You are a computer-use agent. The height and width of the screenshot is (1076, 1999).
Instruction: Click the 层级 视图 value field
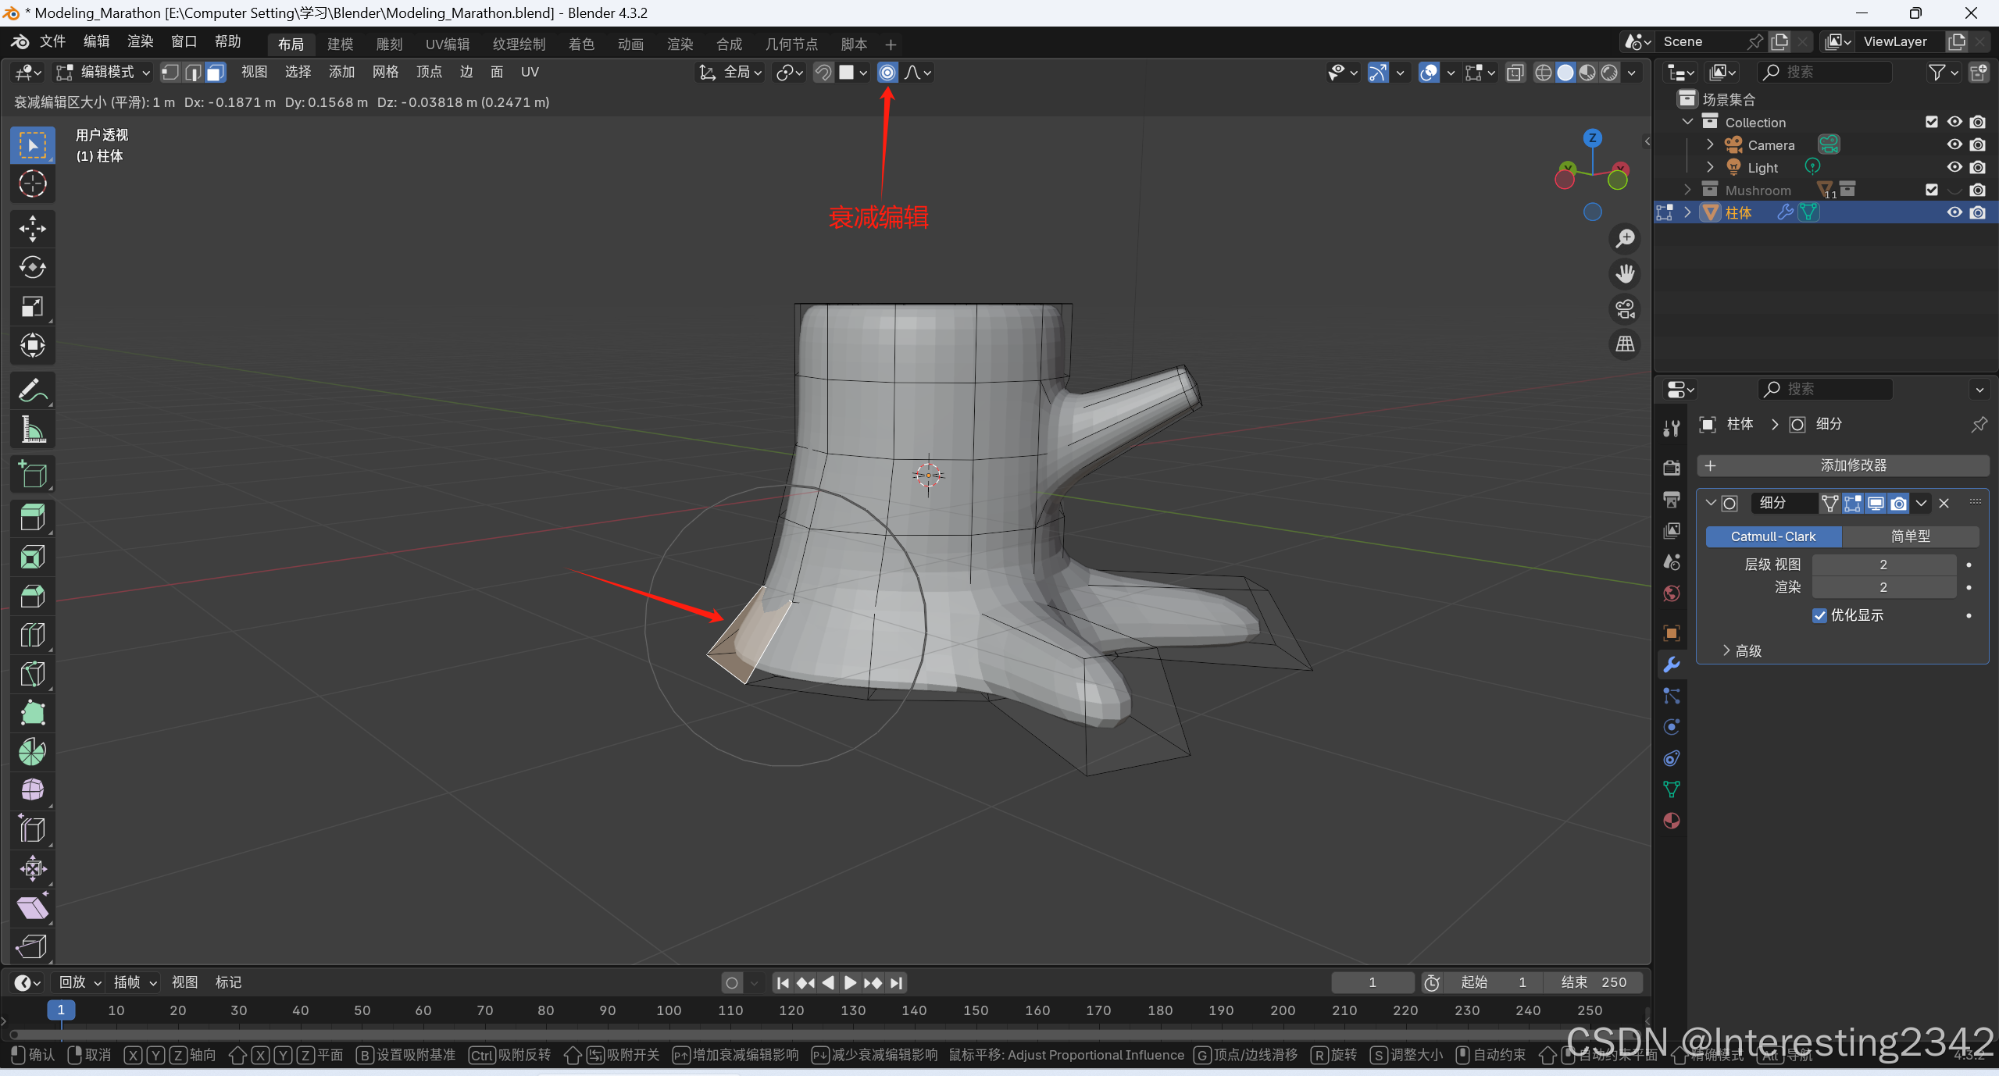[x=1883, y=565]
